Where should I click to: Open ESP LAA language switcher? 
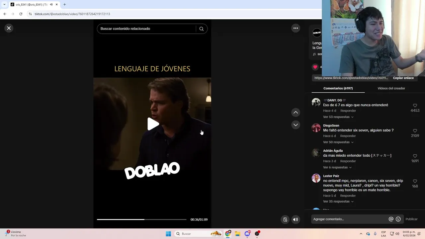[x=383, y=234]
